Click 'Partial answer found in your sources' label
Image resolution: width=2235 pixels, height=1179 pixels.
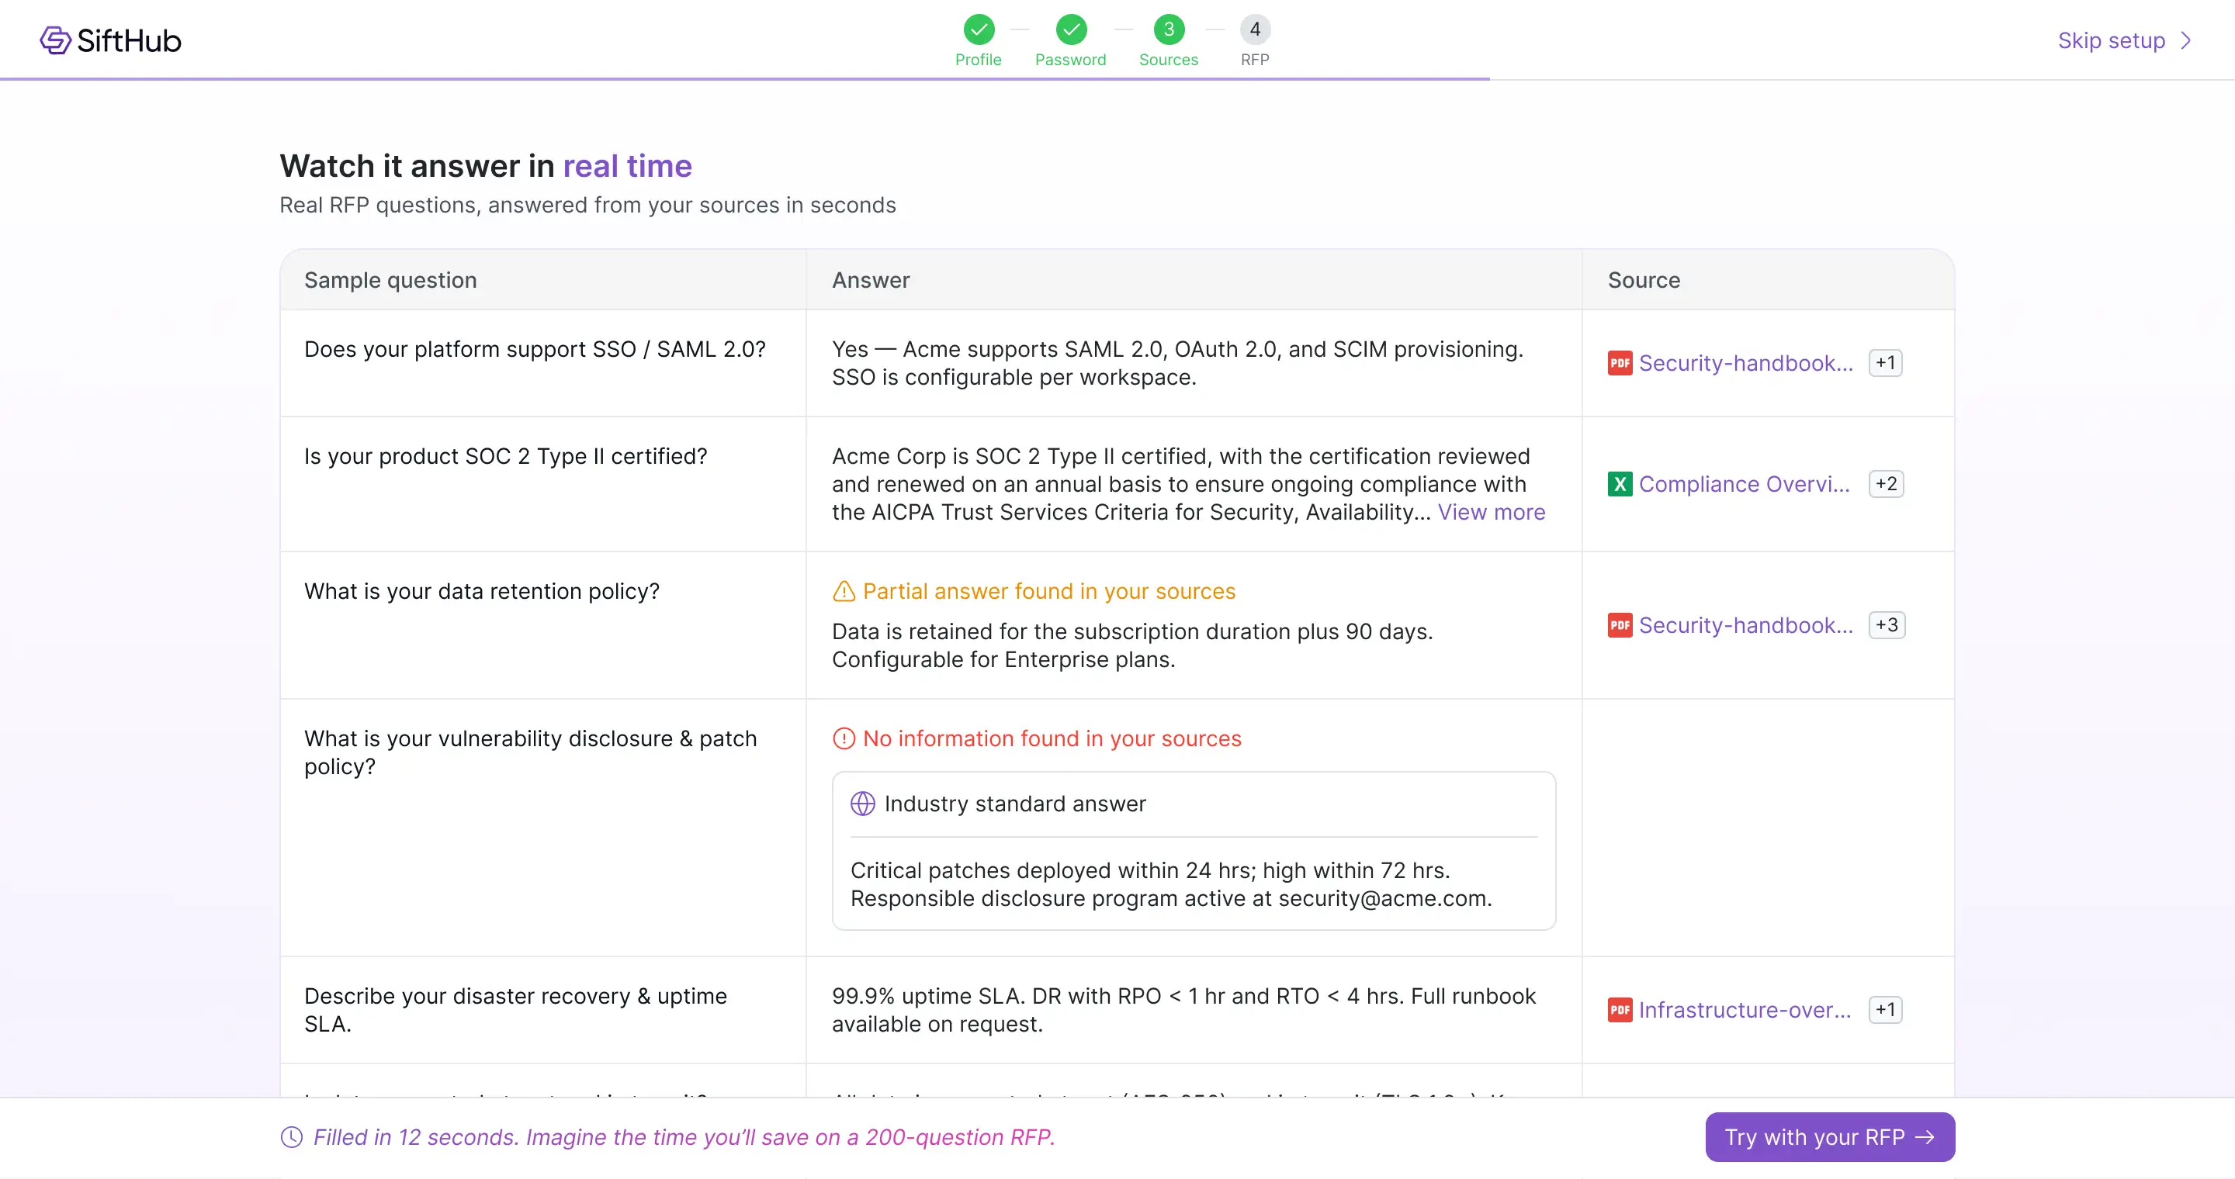[1049, 591]
